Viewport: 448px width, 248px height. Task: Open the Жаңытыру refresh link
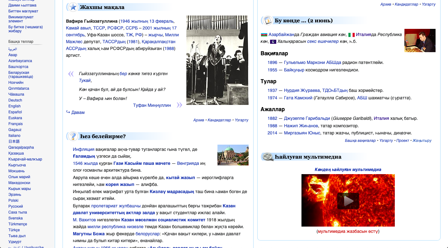[422, 141]
